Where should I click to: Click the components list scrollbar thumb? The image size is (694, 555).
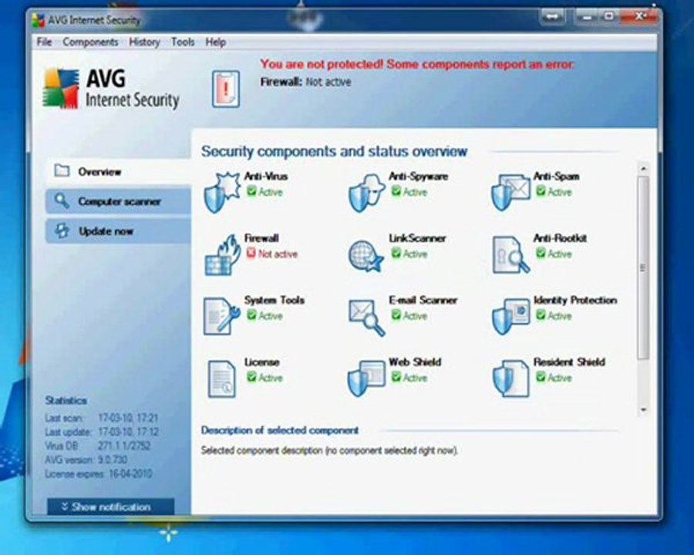tap(644, 267)
